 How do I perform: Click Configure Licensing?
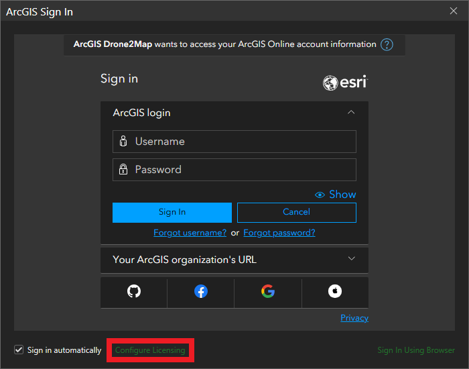[150, 350]
